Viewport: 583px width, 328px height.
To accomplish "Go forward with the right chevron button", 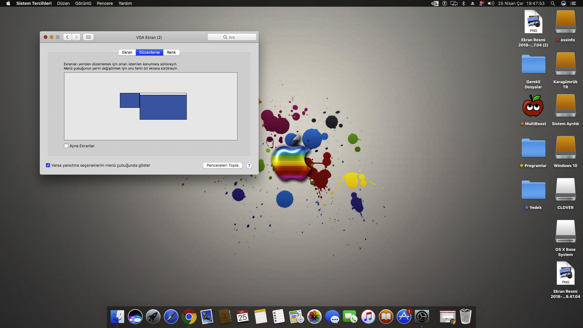I will [76, 37].
